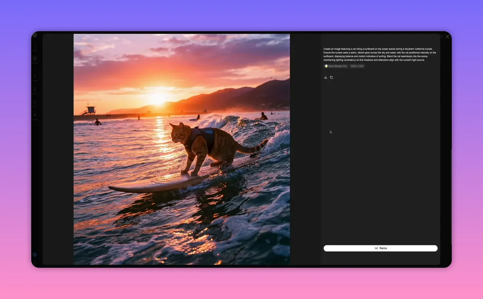Click the surfing cat image preview
Viewport: 483px width, 299px height.
click(182, 149)
